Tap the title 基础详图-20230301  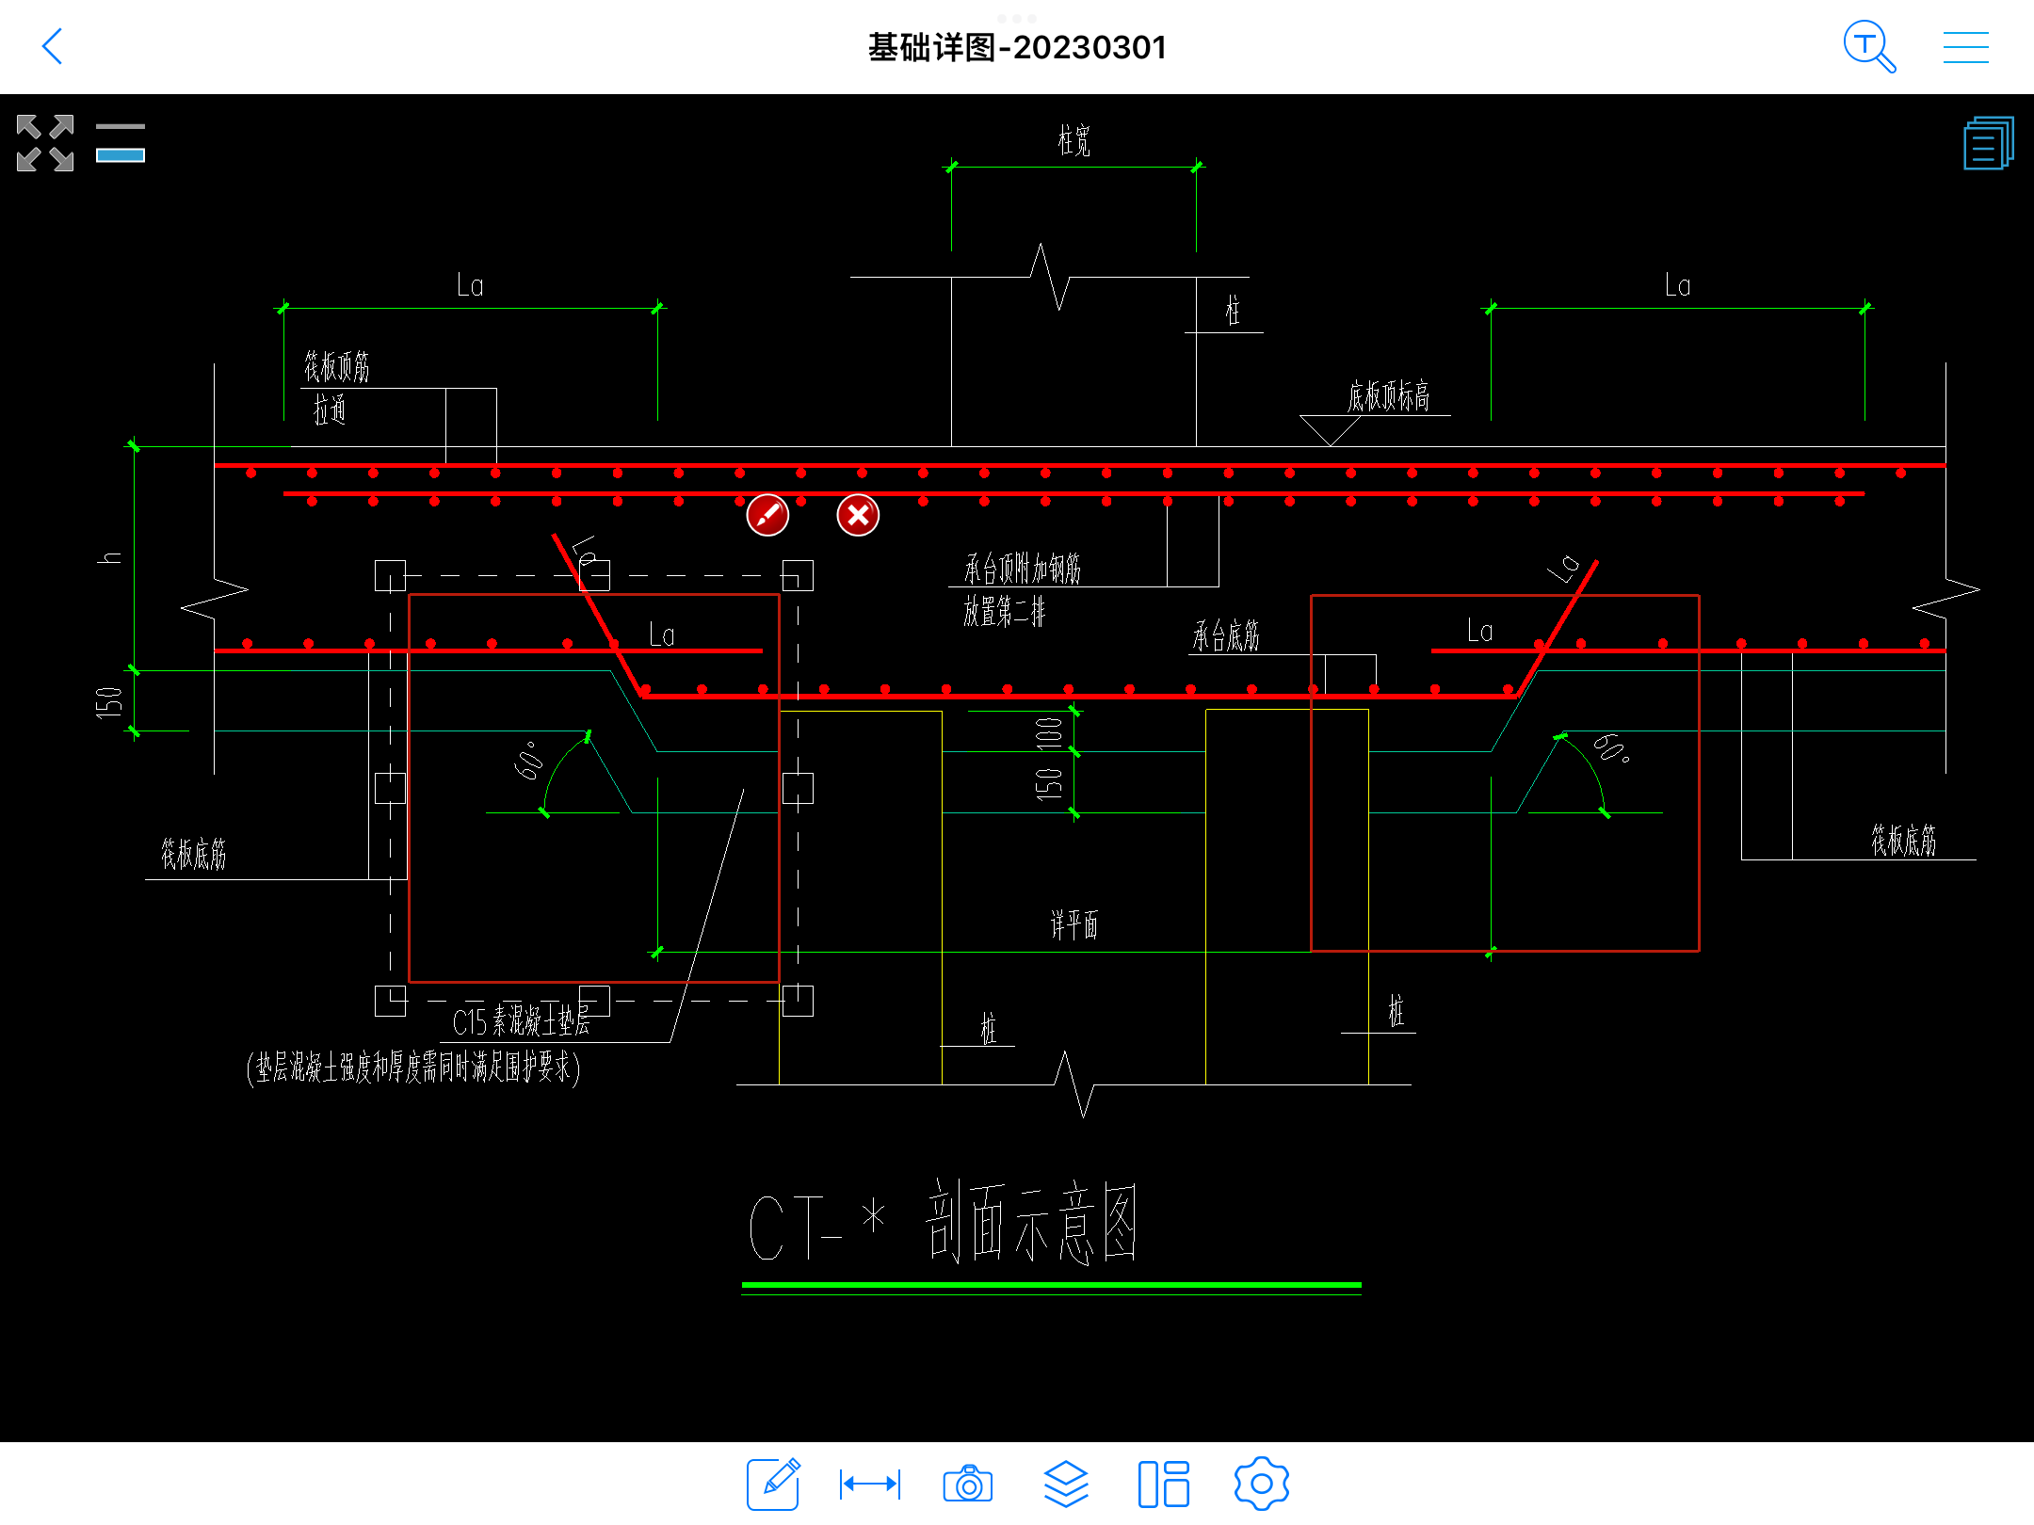click(x=1017, y=47)
